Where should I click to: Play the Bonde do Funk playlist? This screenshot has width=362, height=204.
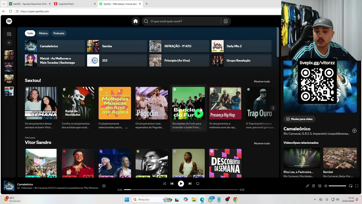[x=199, y=113]
